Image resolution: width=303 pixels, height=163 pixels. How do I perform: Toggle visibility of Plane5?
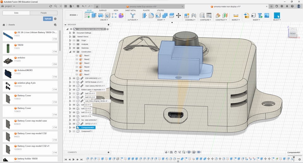click(x=77, y=70)
